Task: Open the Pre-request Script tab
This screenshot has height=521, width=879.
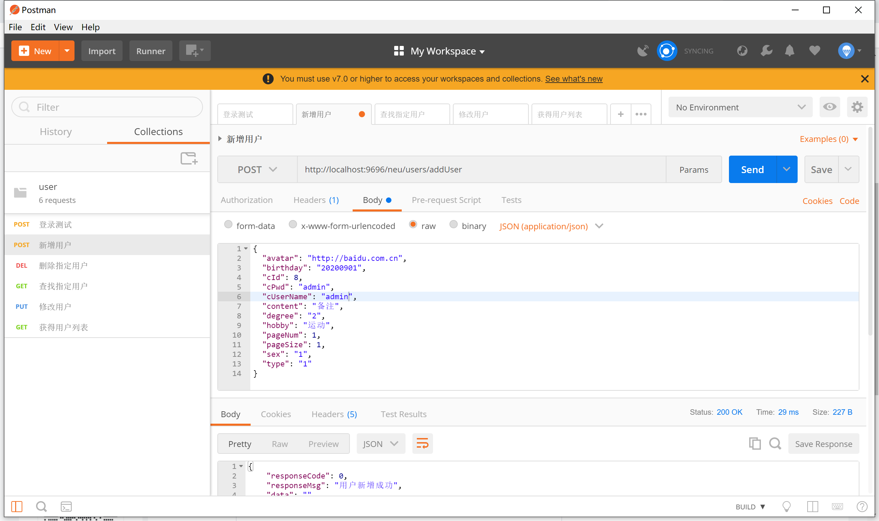Action: click(446, 200)
